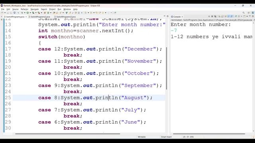Click the Back navigation arrow
The height and width of the screenshot is (143, 255).
(103, 13)
